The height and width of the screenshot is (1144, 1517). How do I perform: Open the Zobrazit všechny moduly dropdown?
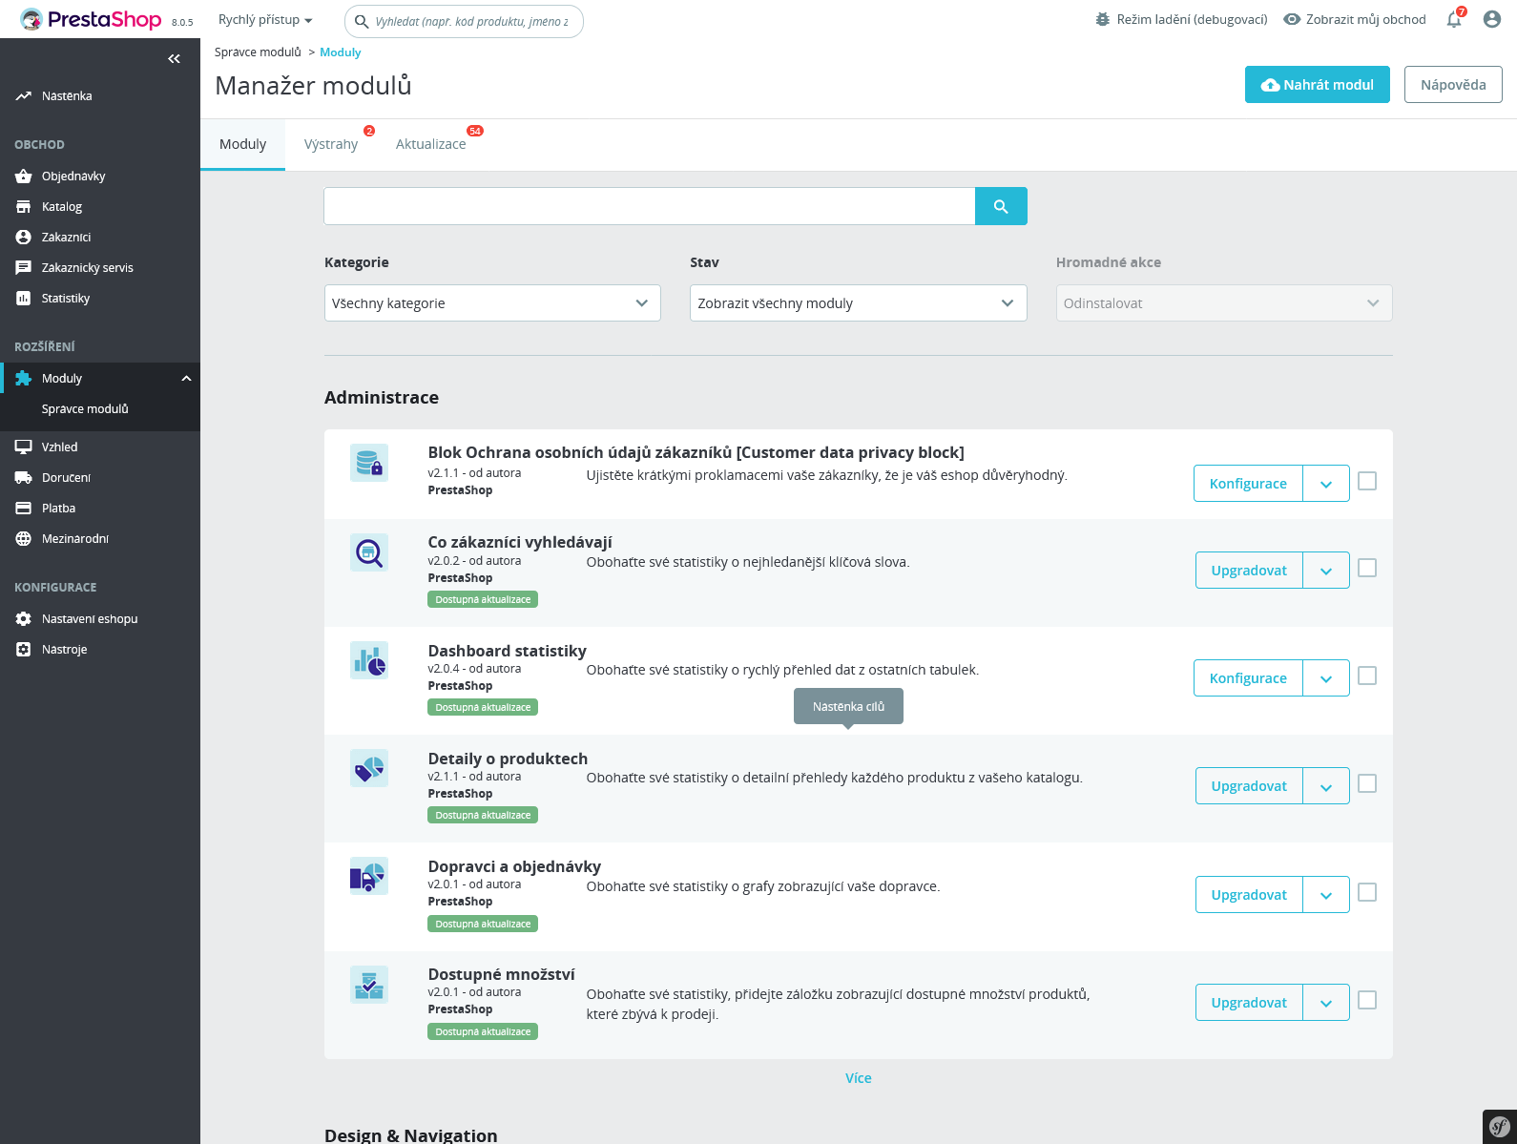pos(858,303)
